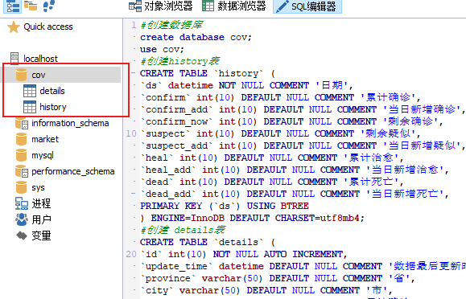Click the PRIMARY KEY (`ds`) line
This screenshot has height=299, width=466.
coord(225,206)
